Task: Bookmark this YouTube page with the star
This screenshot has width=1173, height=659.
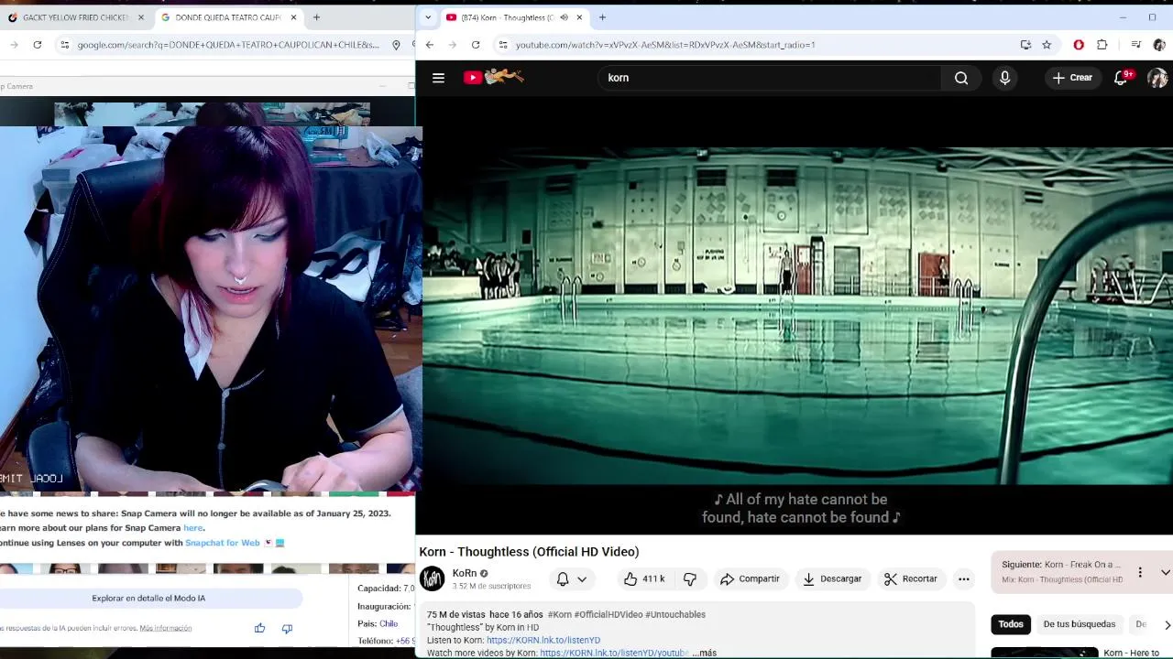Action: pyautogui.click(x=1047, y=45)
